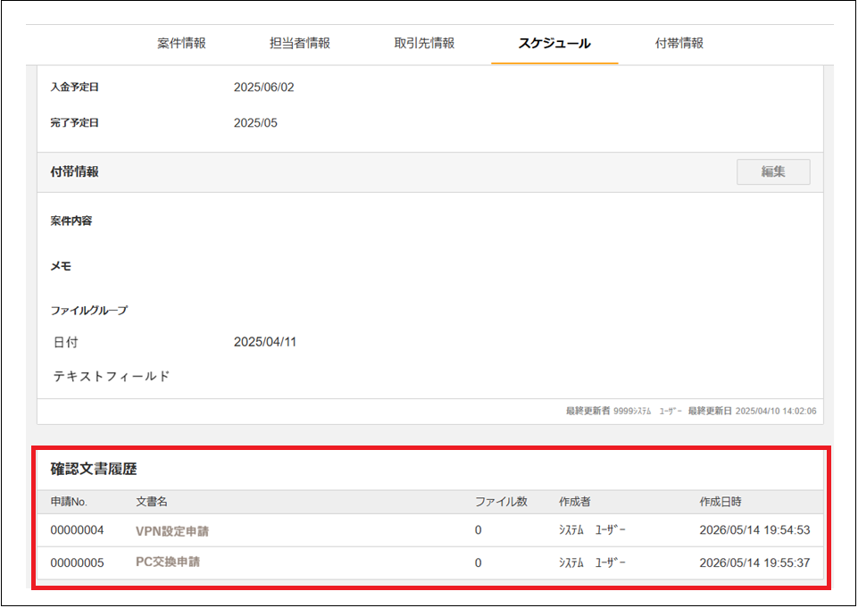Click 作成者 cell in VPN設定申請 row

[592, 530]
